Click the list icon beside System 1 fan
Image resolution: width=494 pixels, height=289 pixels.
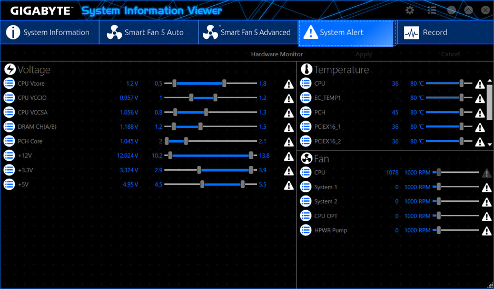[x=305, y=187]
